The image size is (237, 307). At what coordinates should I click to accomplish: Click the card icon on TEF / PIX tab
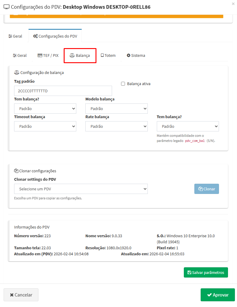[x=40, y=56]
